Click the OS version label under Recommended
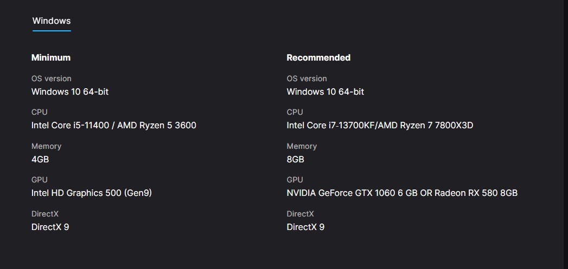The height and width of the screenshot is (269, 568). (307, 78)
